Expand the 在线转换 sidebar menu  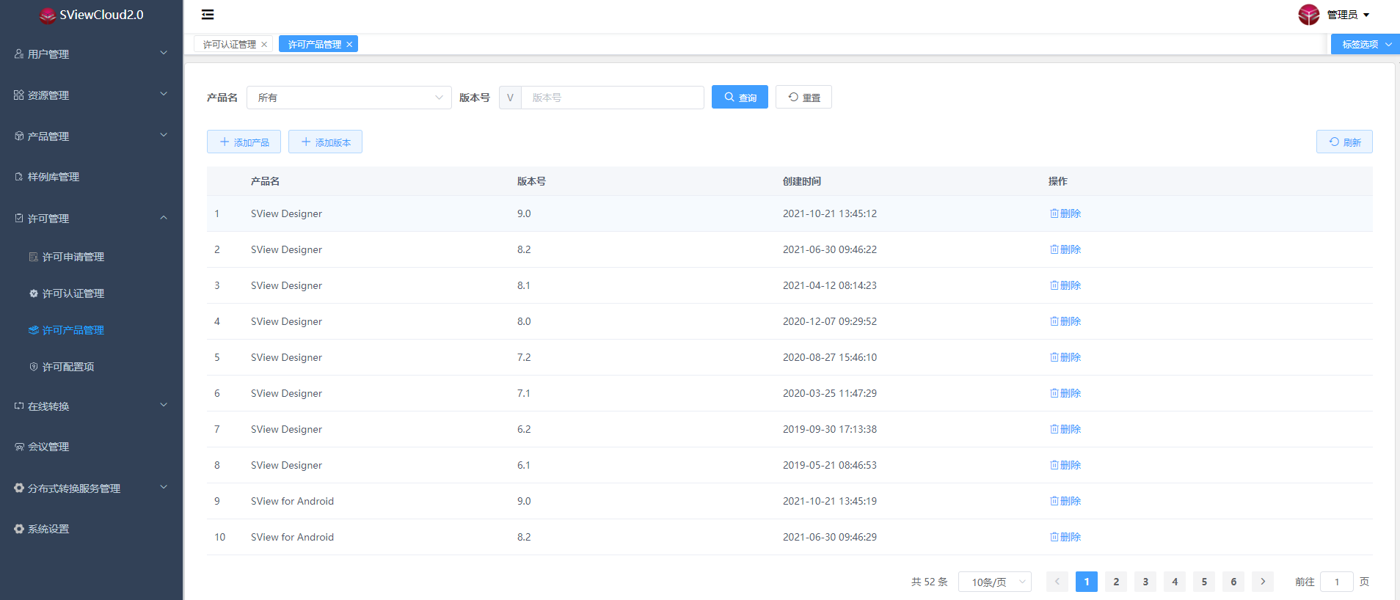(164, 405)
